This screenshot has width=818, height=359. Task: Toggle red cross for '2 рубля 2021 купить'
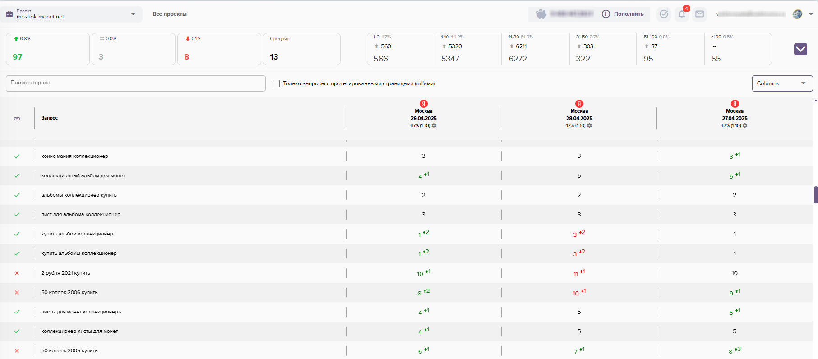(x=17, y=273)
